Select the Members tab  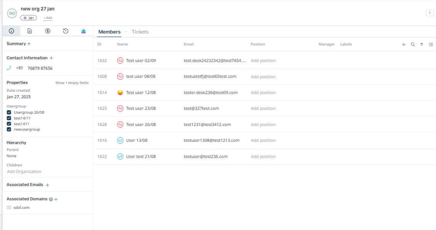[109, 32]
